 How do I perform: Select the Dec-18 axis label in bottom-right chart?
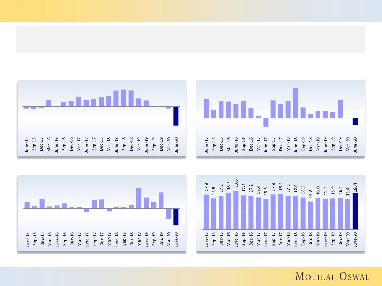tap(311, 240)
